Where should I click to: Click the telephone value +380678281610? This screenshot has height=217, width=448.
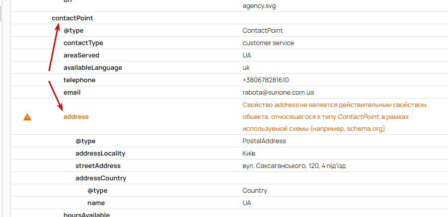265,80
